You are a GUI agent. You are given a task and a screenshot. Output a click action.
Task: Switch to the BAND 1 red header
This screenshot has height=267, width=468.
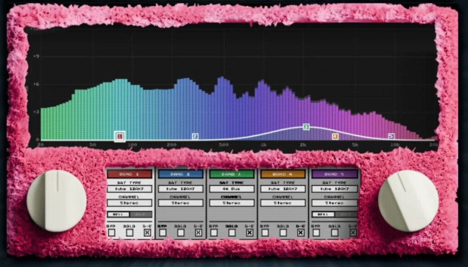pyautogui.click(x=129, y=174)
